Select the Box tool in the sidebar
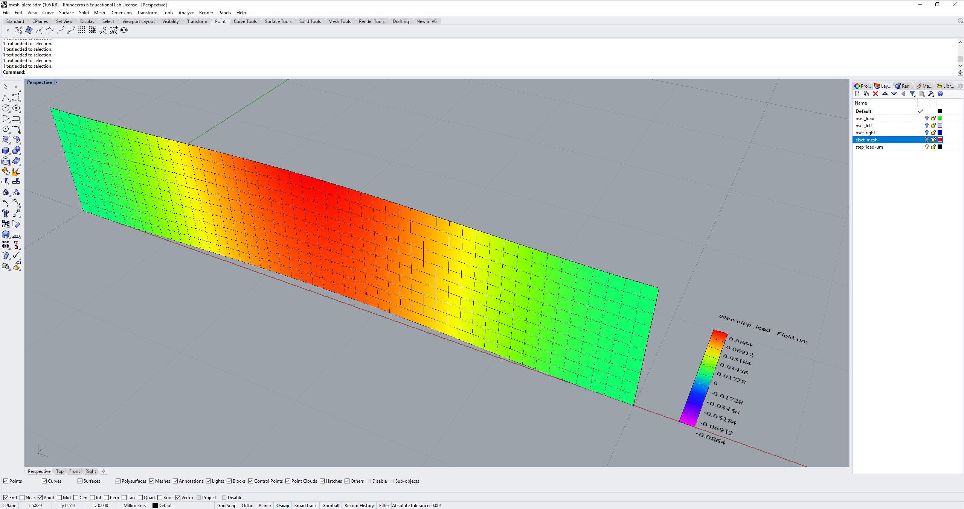 (6, 150)
